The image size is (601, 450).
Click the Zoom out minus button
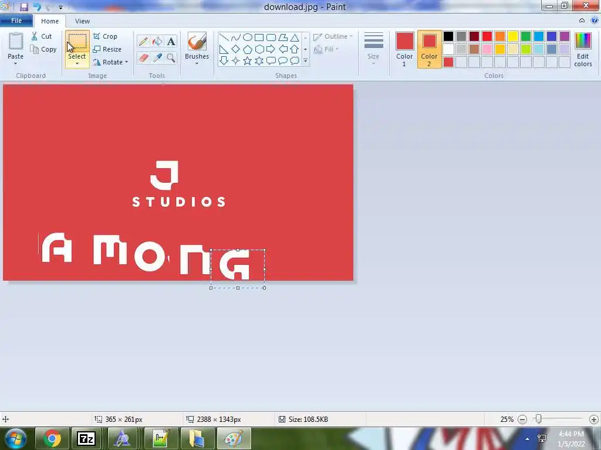(522, 420)
